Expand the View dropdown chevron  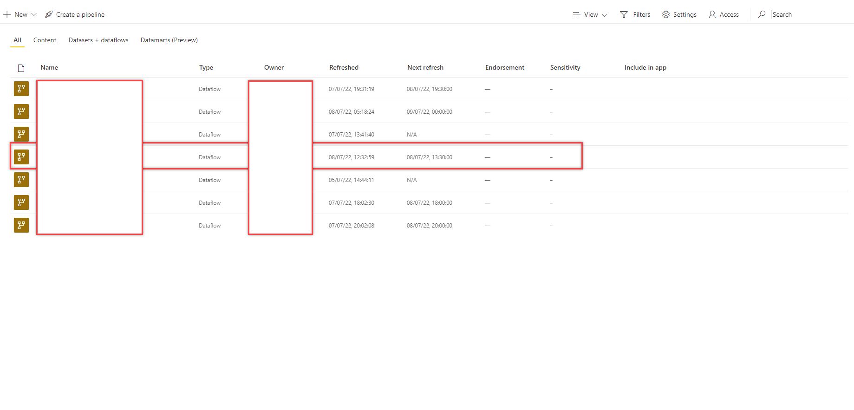tap(604, 15)
